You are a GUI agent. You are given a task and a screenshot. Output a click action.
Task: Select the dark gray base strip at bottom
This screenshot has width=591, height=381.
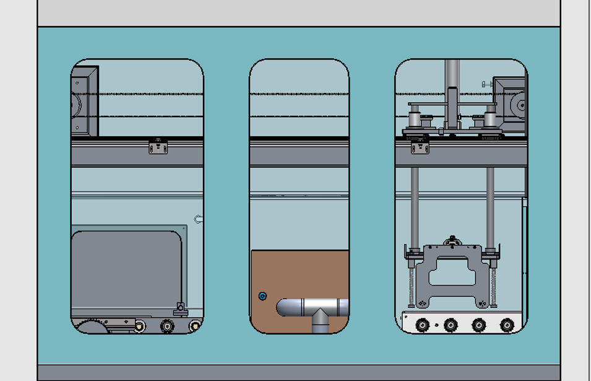point(298,372)
